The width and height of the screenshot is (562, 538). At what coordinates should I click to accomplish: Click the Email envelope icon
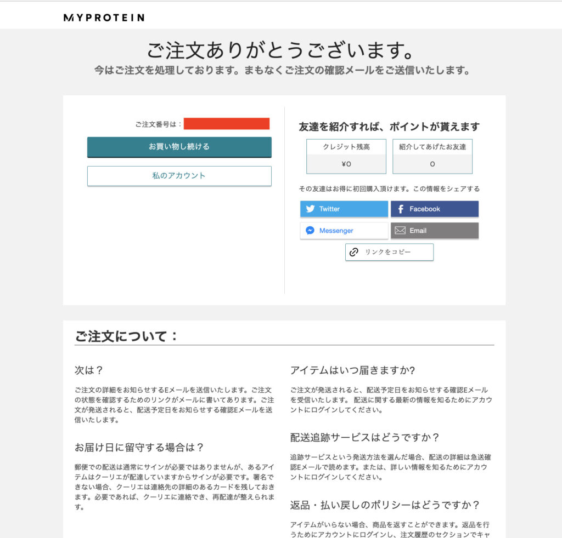(x=400, y=231)
